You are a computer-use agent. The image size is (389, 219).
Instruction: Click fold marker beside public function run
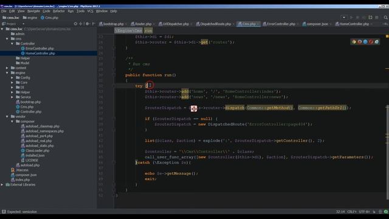click(114, 75)
